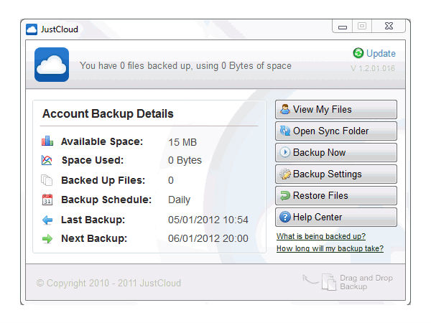Open the Help Center
431x323 pixels.
tap(336, 217)
